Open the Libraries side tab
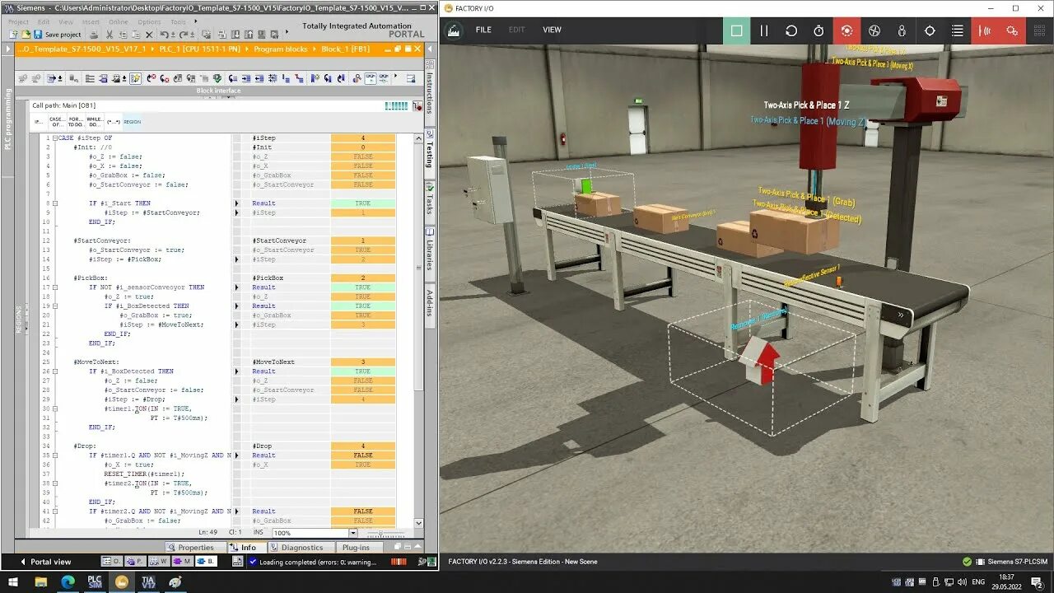Viewport: 1054px width, 593px height. (x=430, y=254)
